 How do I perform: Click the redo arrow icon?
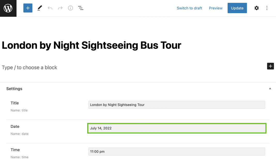click(x=60, y=8)
